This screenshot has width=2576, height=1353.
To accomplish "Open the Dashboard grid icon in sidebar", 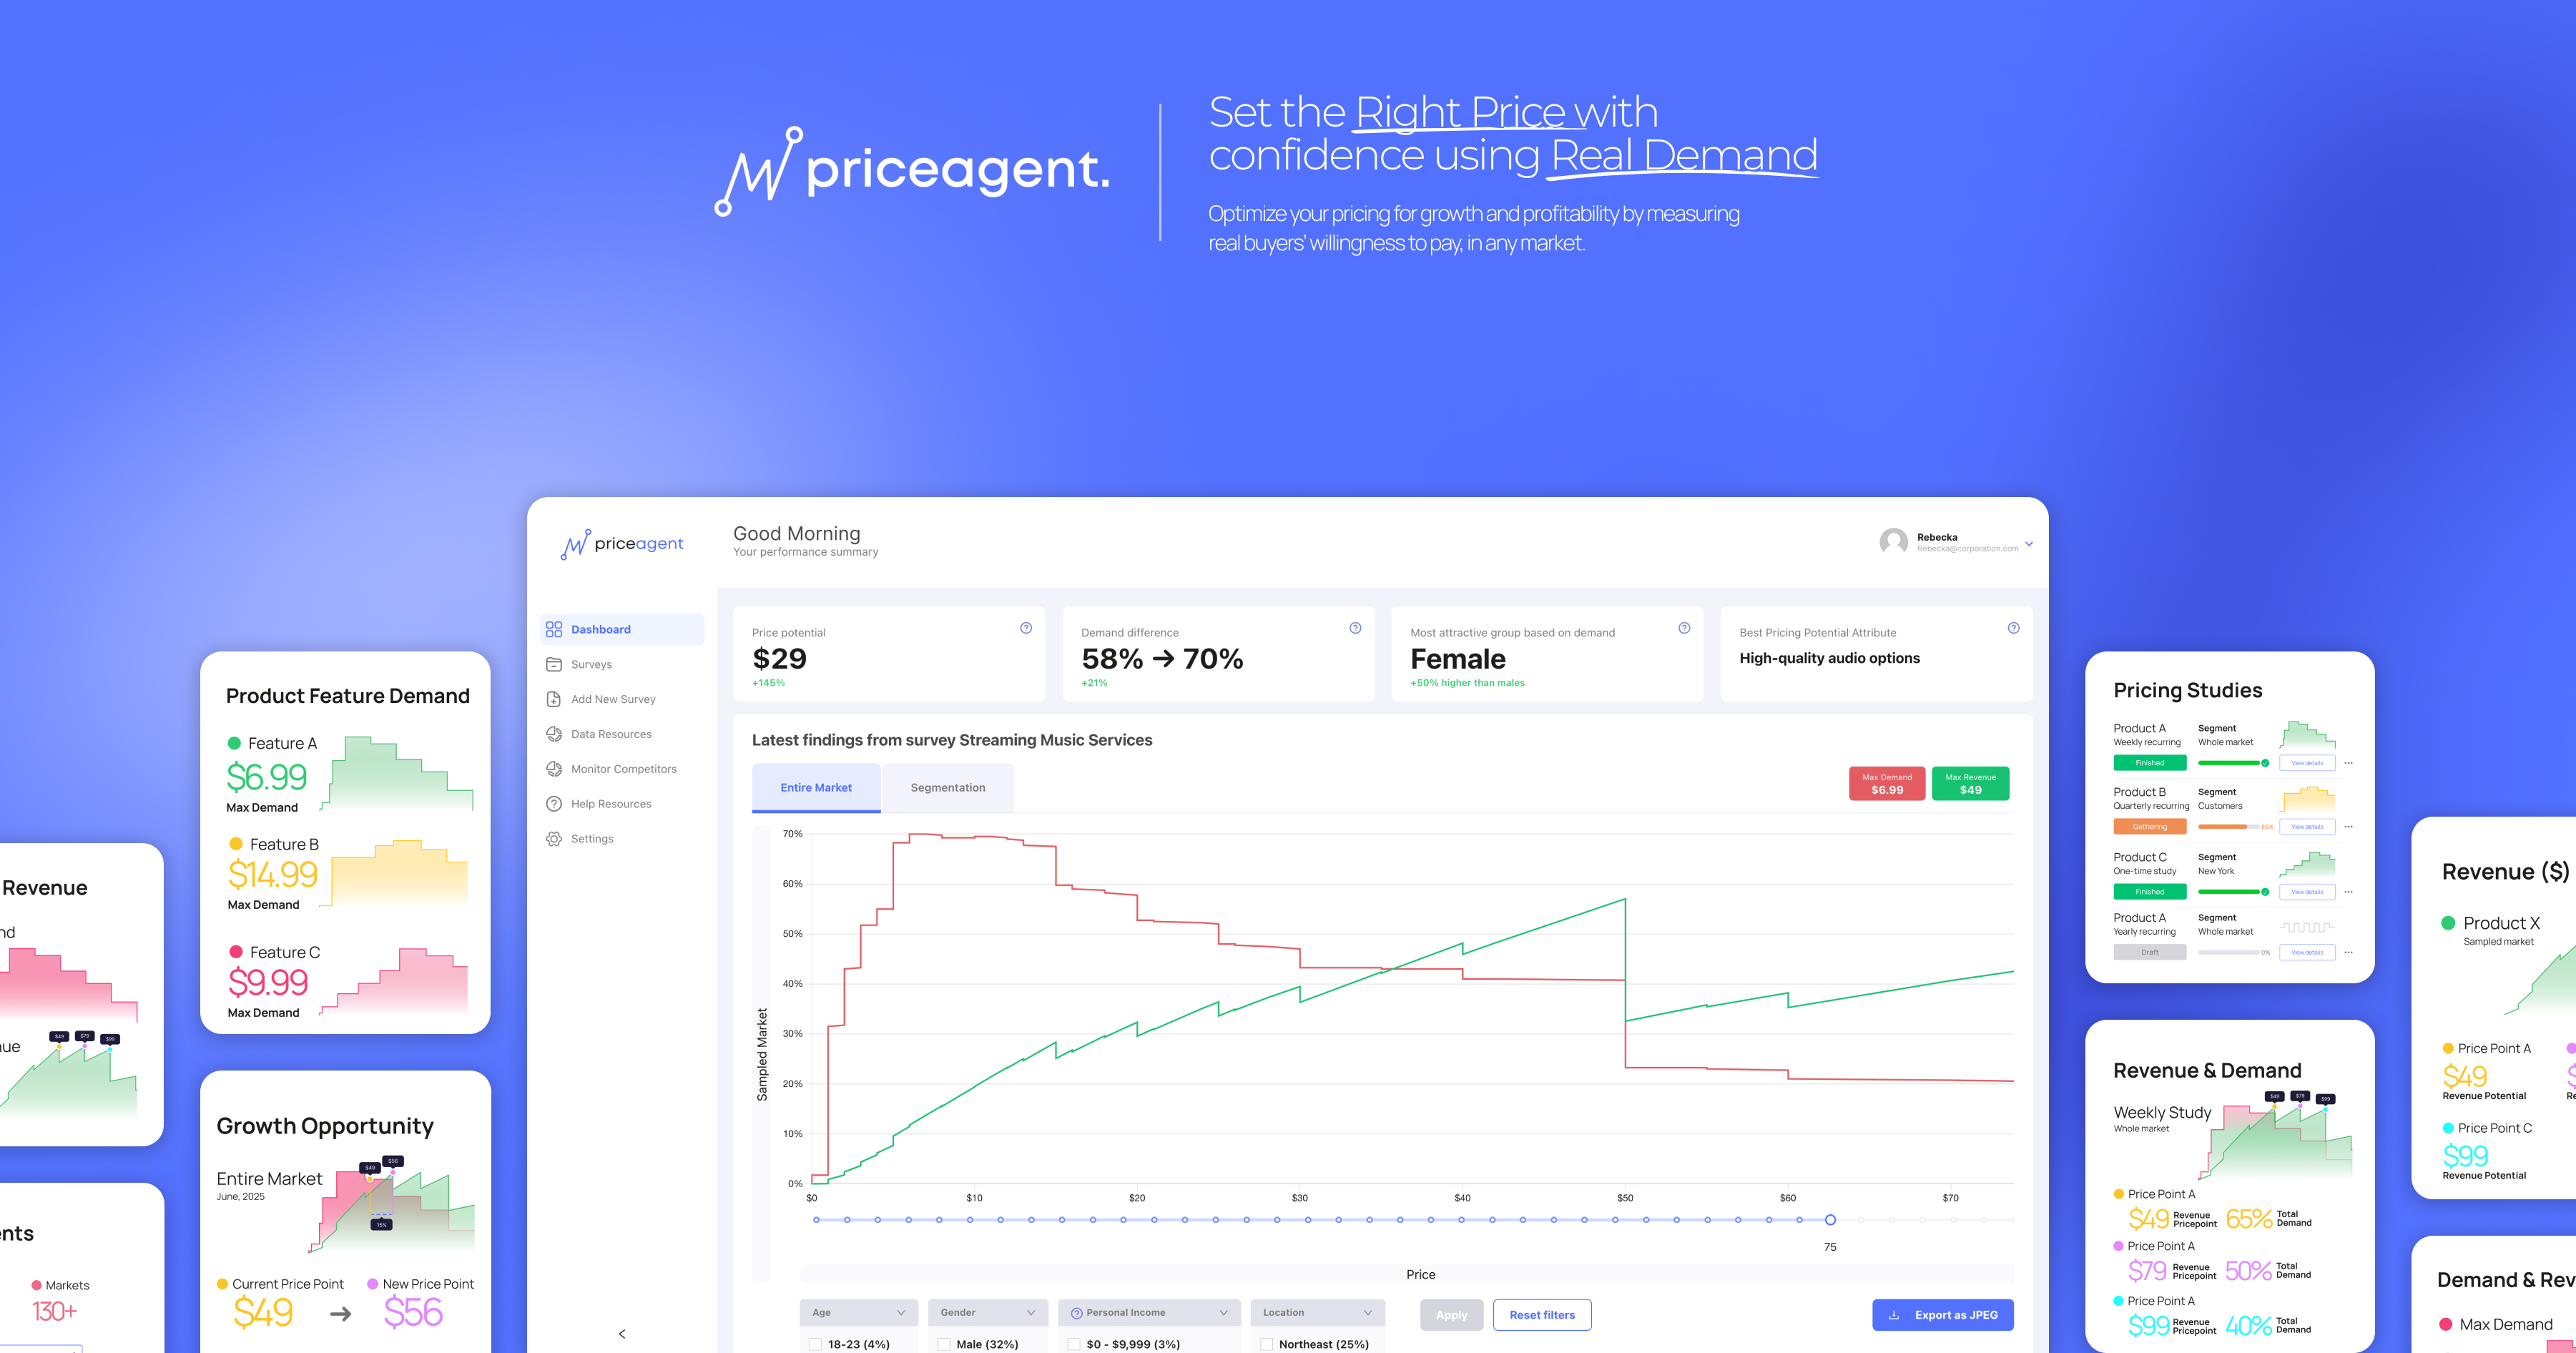I will [554, 629].
